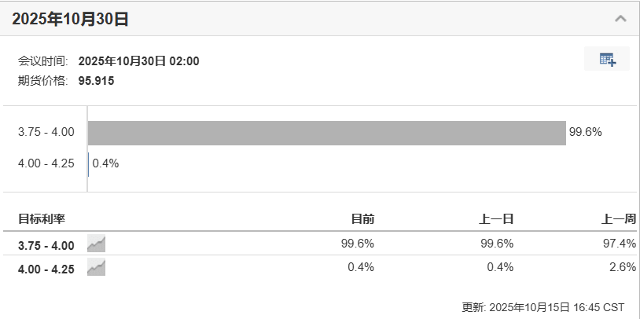The height and width of the screenshot is (319, 640).
Task: Open the chart icon beside the 3.75 - 4.00 table row
Action: coord(96,244)
